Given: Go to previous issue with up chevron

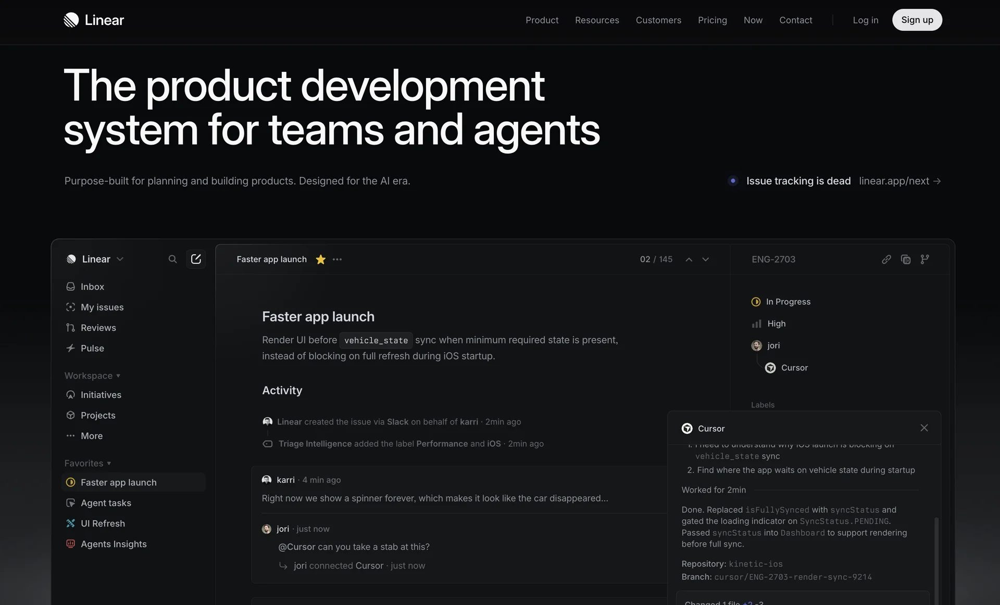Looking at the screenshot, I should [689, 259].
